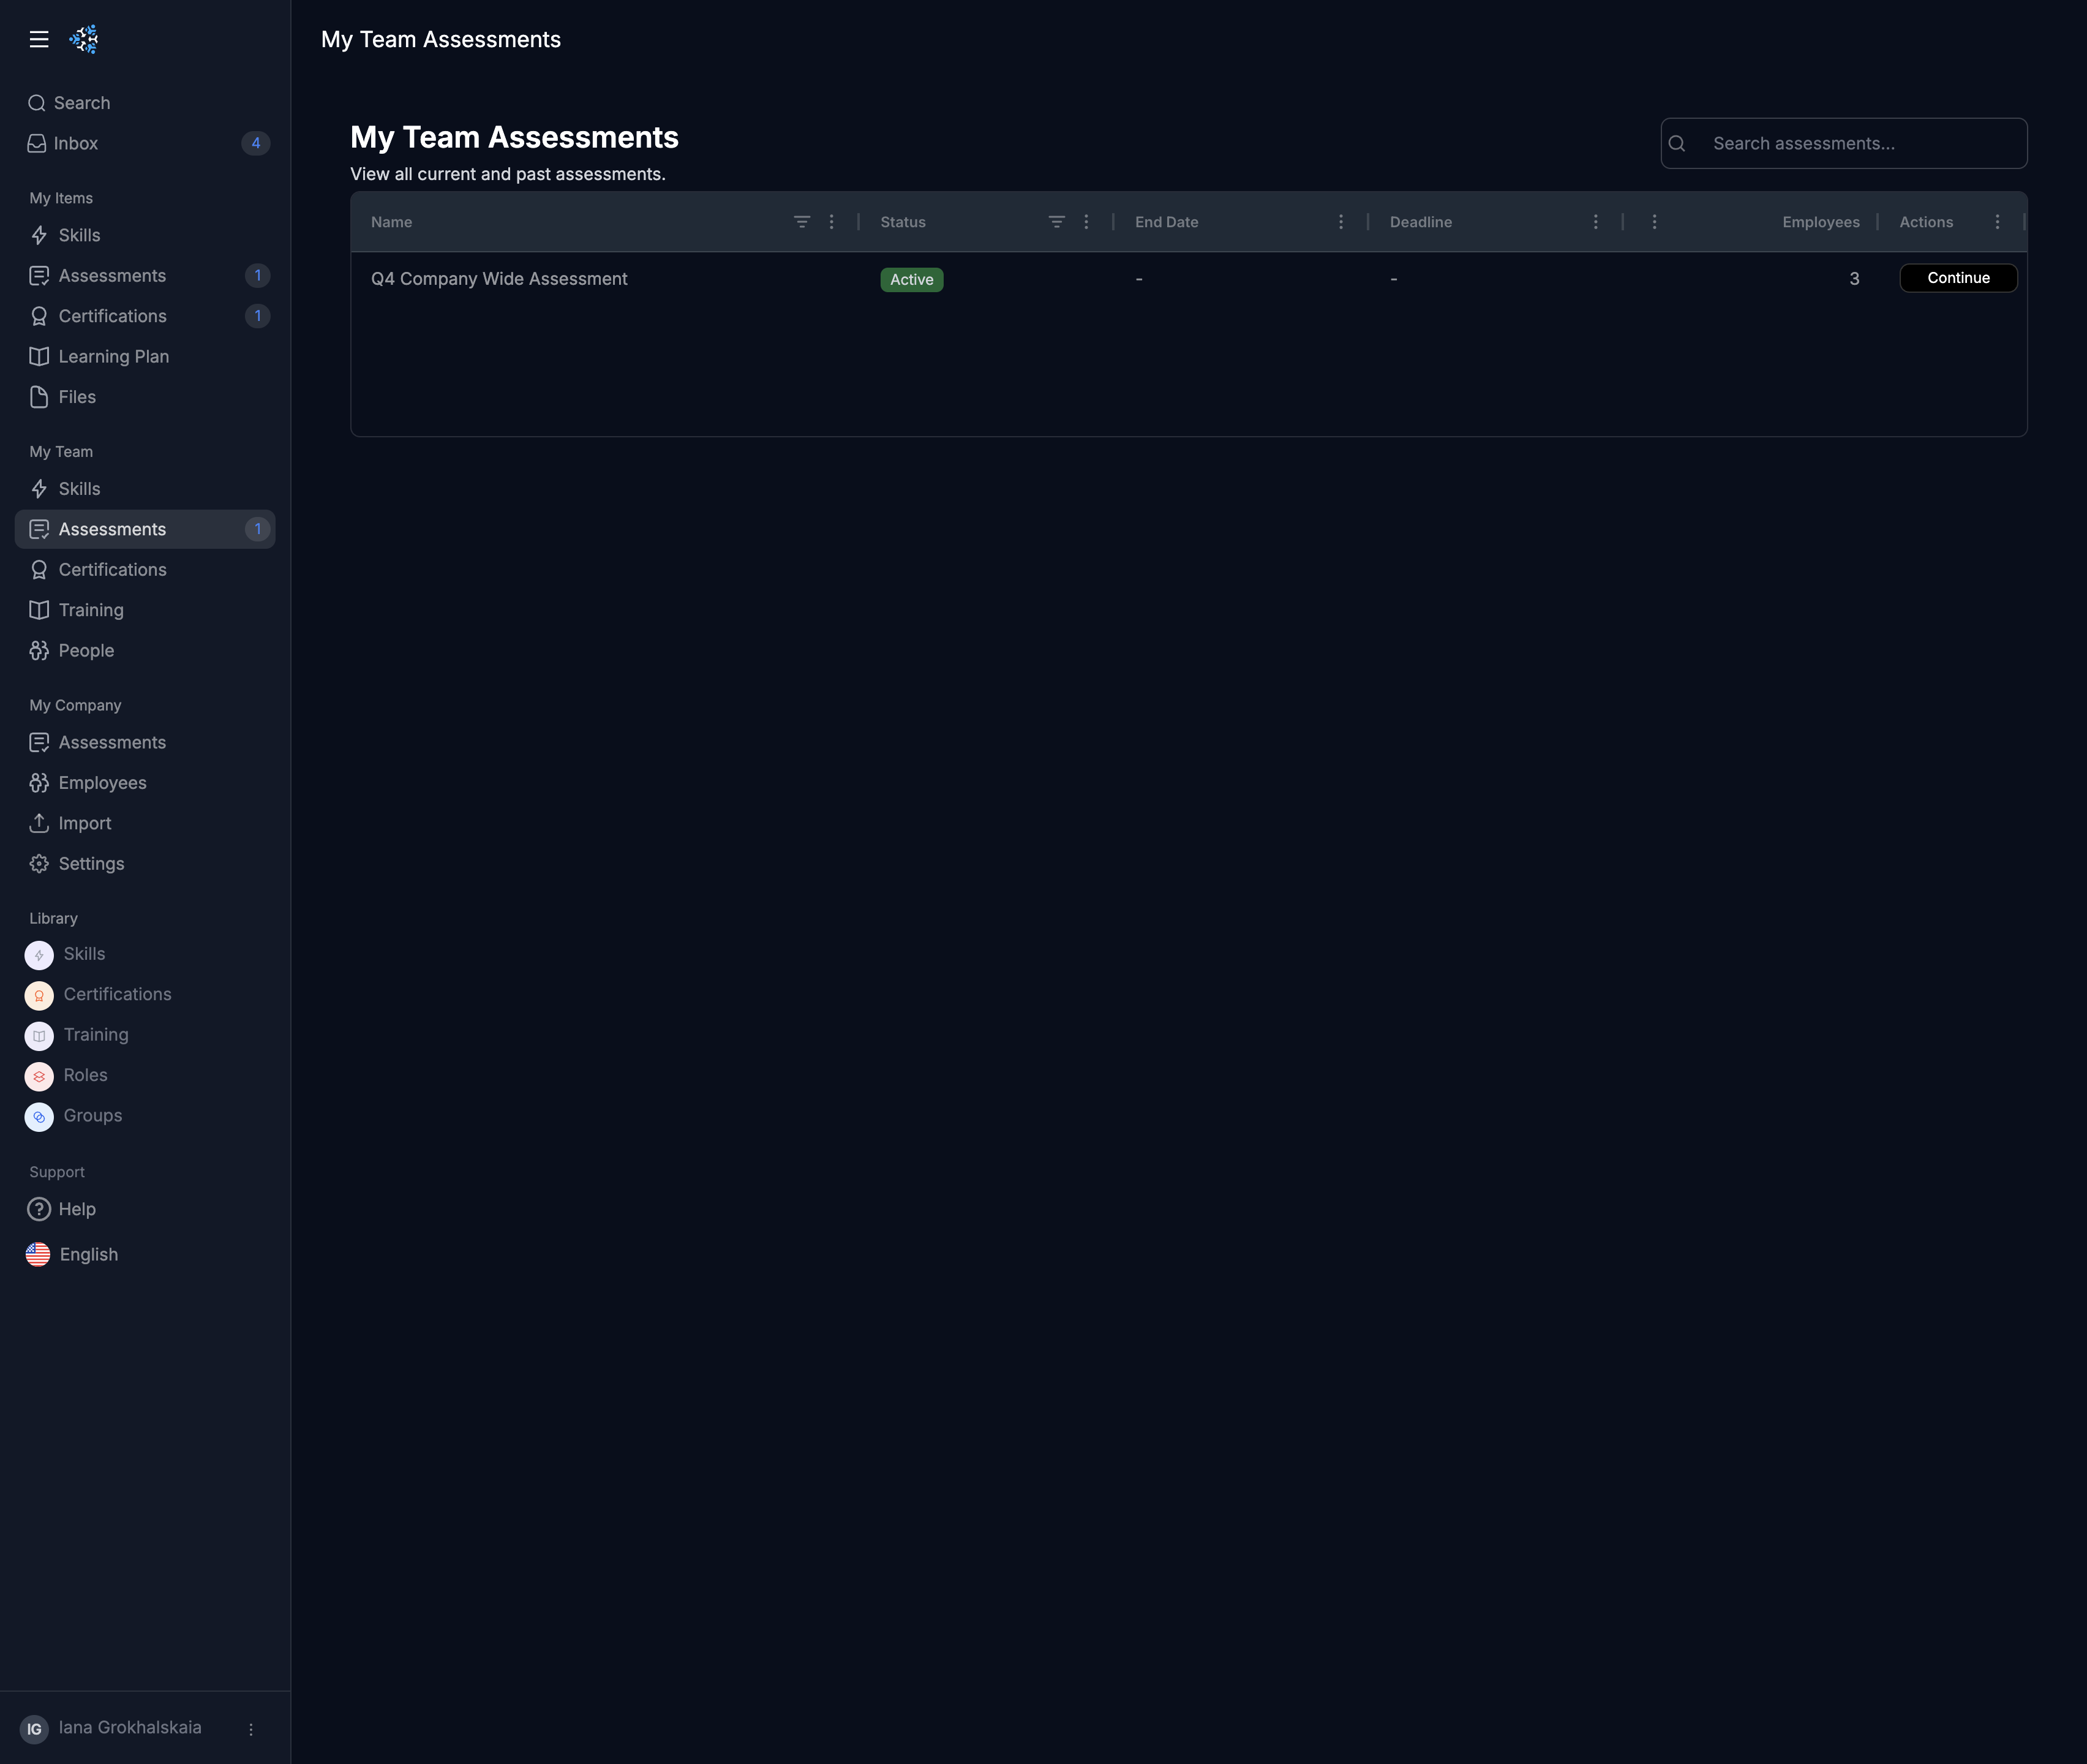This screenshot has width=2087, height=1764.
Task: Open End Date column options menu
Action: [x=1341, y=222]
